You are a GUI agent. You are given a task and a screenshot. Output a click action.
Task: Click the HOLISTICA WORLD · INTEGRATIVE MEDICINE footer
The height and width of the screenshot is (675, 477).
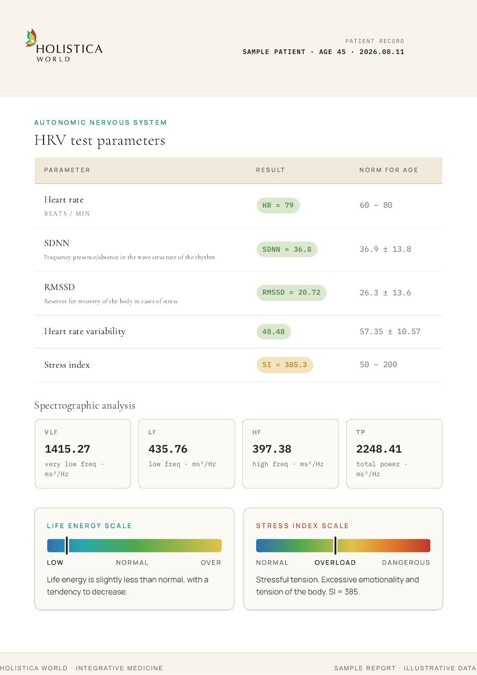coord(81,668)
